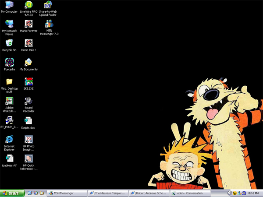The image size is (263, 197).
Task: Switch to the MSN Messenger taskbar window
Action: click(x=67, y=193)
